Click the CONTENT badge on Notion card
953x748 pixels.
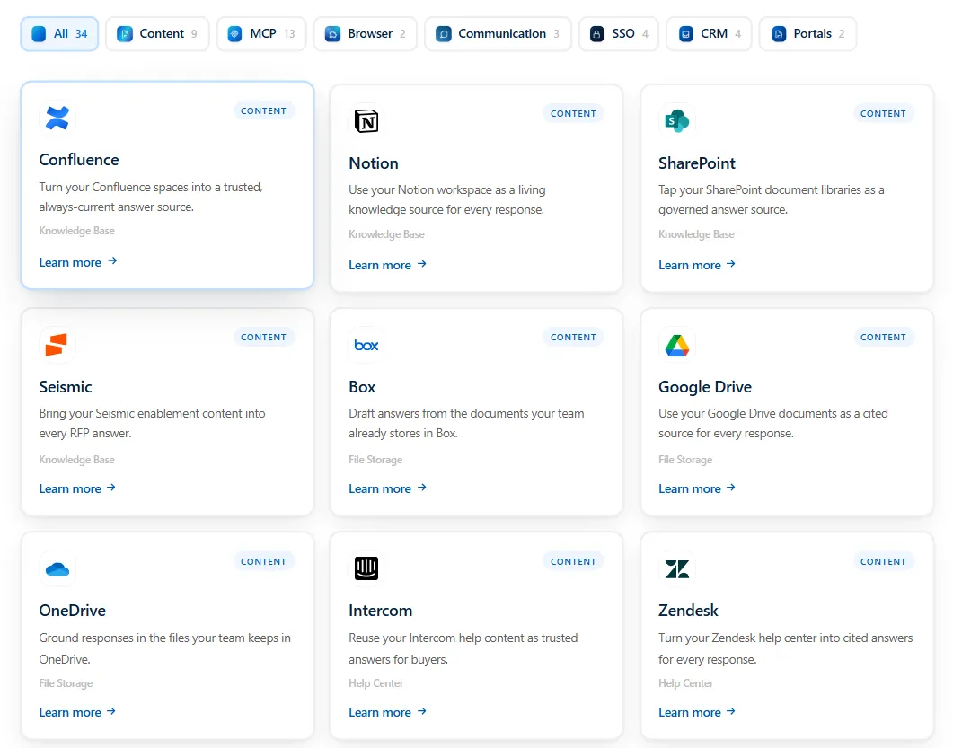573,114
